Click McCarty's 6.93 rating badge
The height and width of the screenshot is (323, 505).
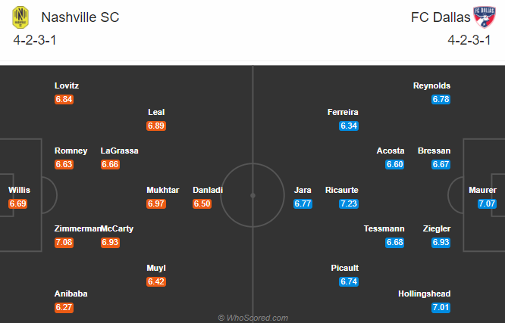[x=110, y=242]
